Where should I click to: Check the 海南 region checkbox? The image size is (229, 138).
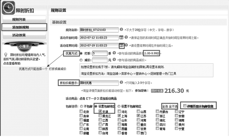(119, 124)
